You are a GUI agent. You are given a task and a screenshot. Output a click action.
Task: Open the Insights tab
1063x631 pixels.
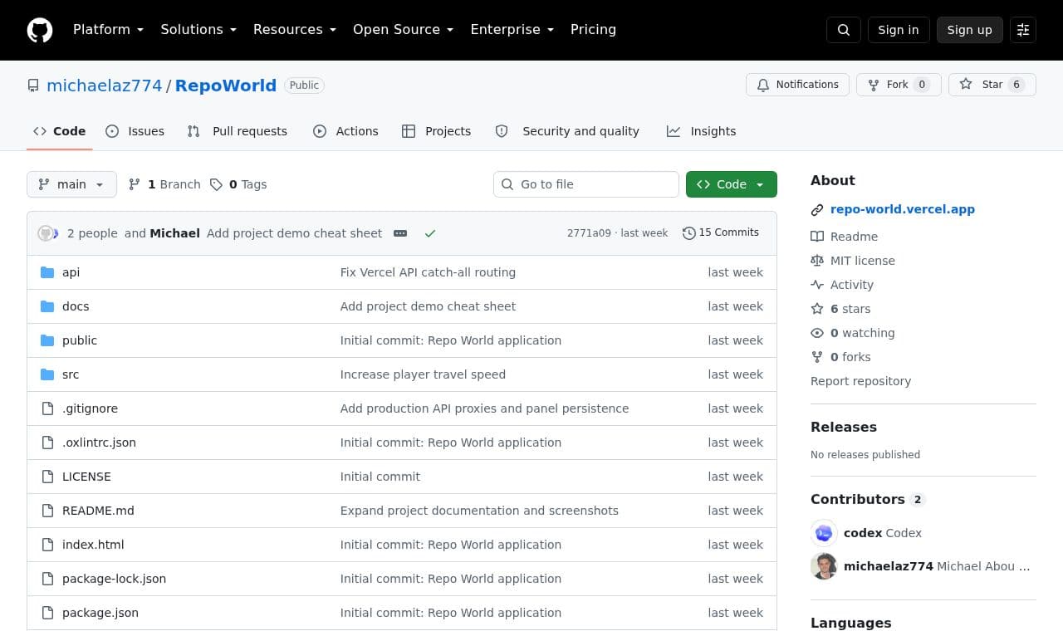[x=702, y=131]
